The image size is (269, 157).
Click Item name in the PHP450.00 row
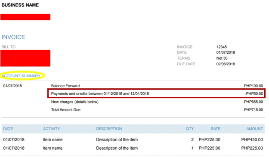pos(53,139)
